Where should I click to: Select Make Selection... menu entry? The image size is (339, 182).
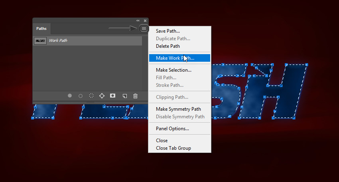coord(173,70)
